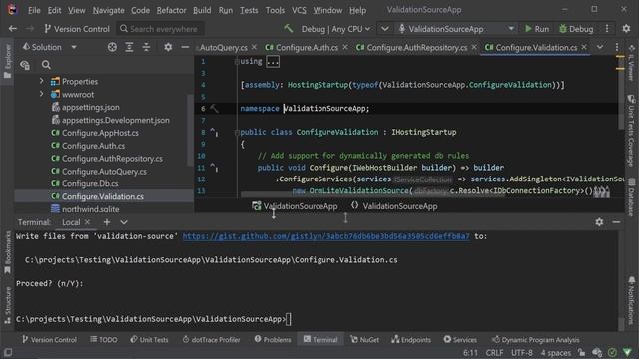Open the Unit Tests tool window
The width and height of the screenshot is (639, 359).
[149, 339]
